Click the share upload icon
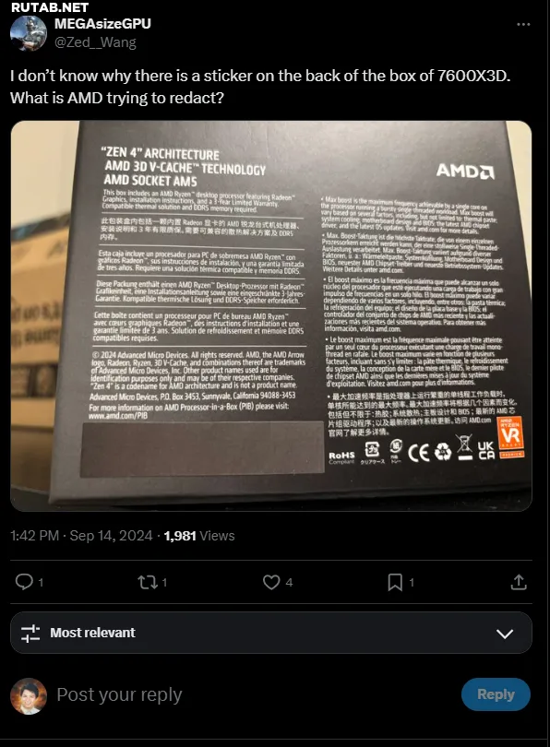 [x=519, y=582]
